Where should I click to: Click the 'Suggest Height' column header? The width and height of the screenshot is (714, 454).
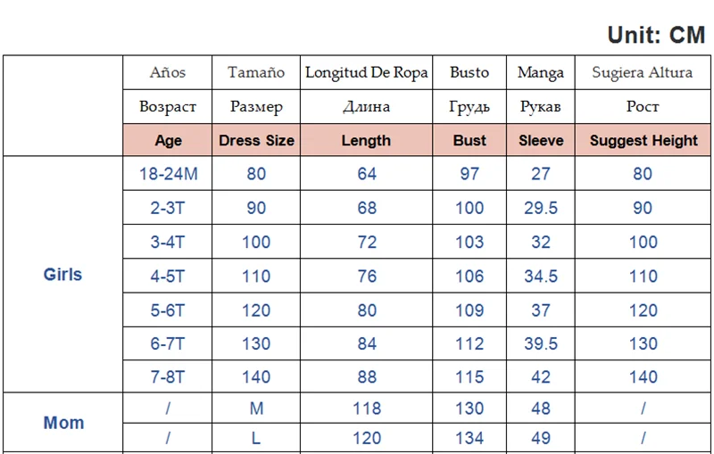[x=643, y=140]
